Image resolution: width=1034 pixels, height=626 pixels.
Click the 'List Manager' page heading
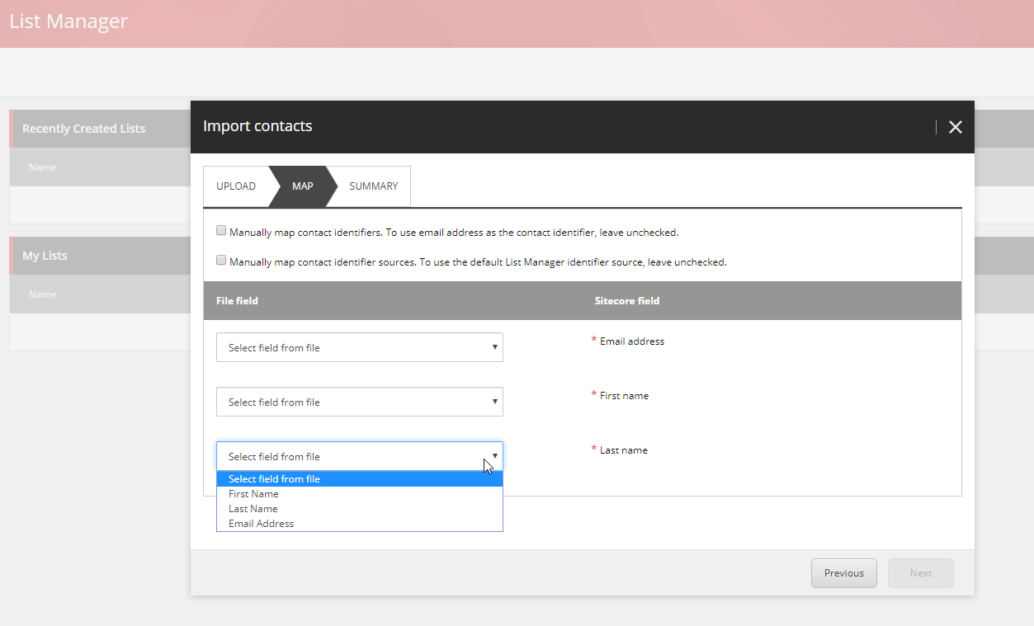pos(68,21)
